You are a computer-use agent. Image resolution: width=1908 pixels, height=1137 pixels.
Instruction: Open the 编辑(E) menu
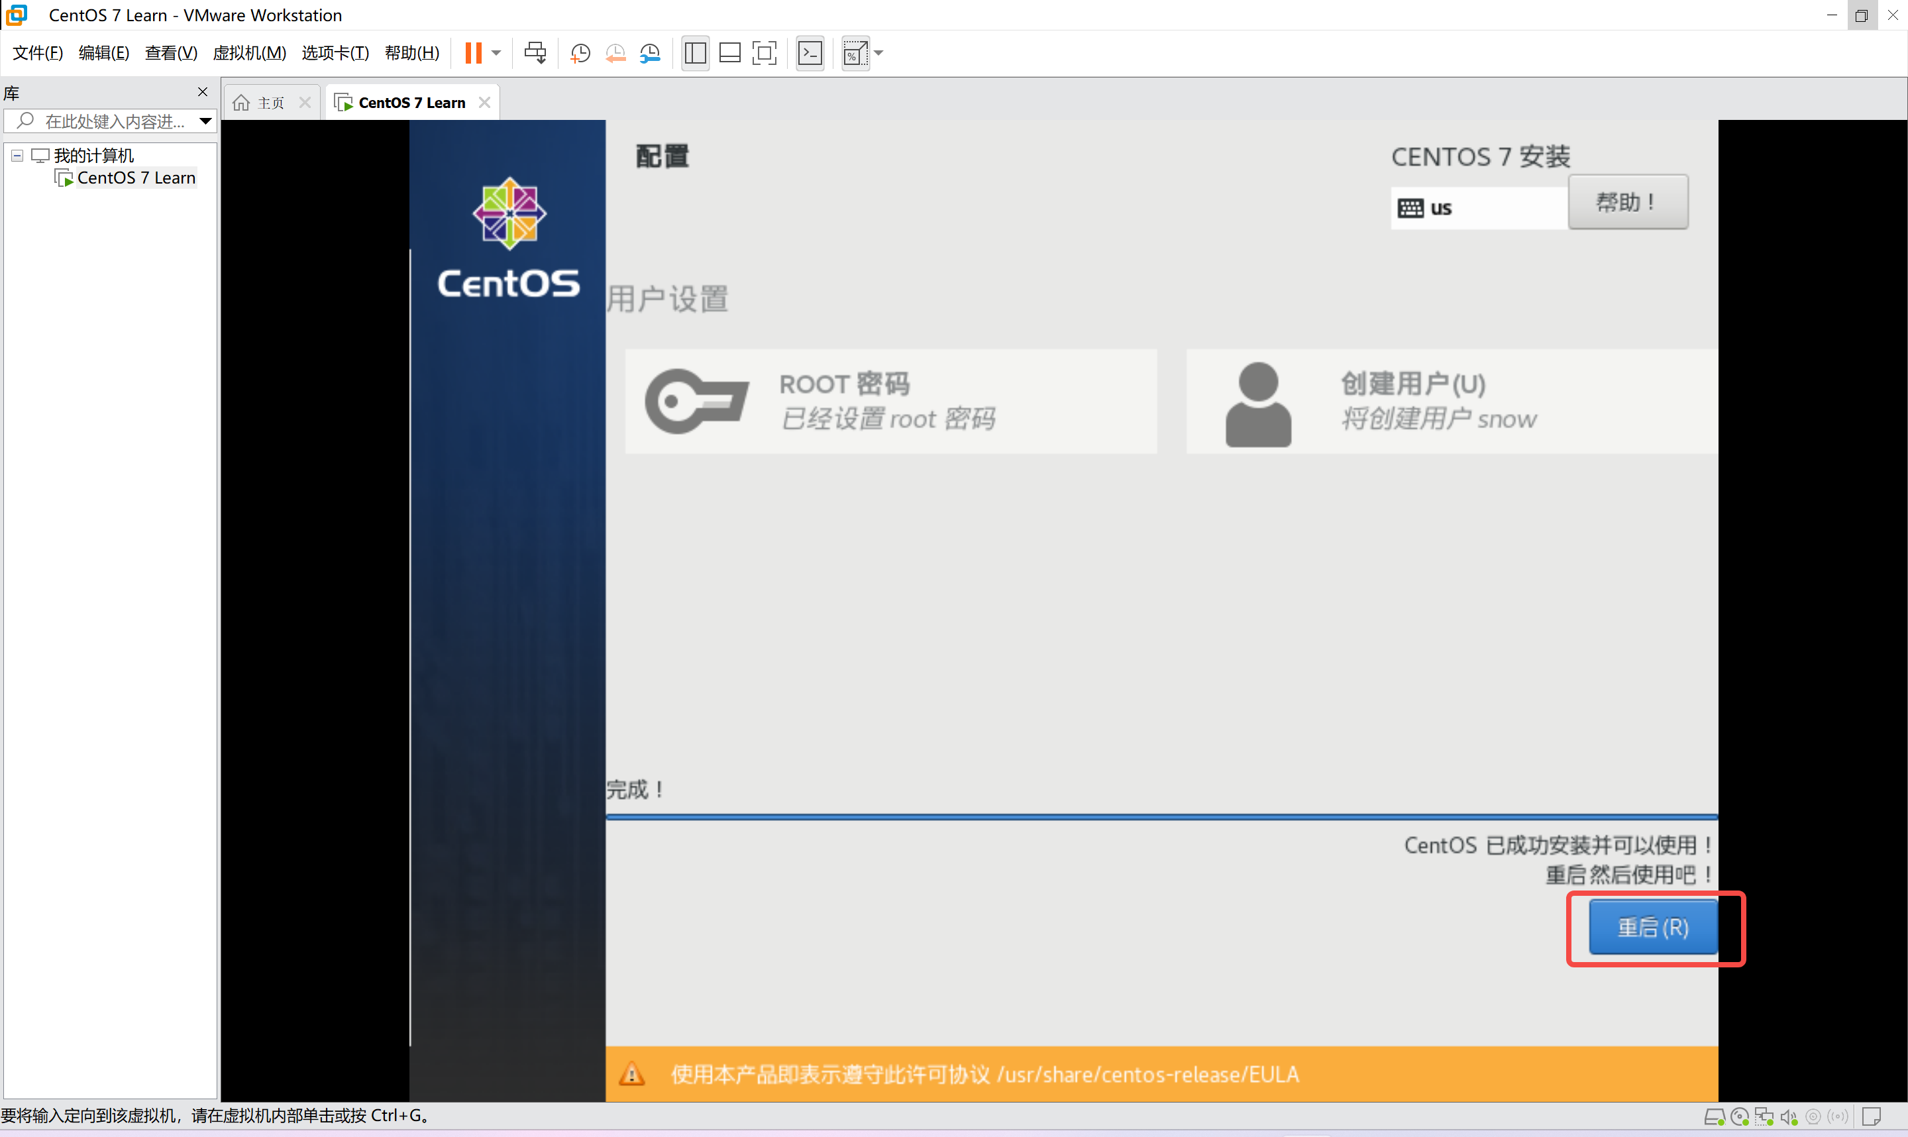coord(103,53)
